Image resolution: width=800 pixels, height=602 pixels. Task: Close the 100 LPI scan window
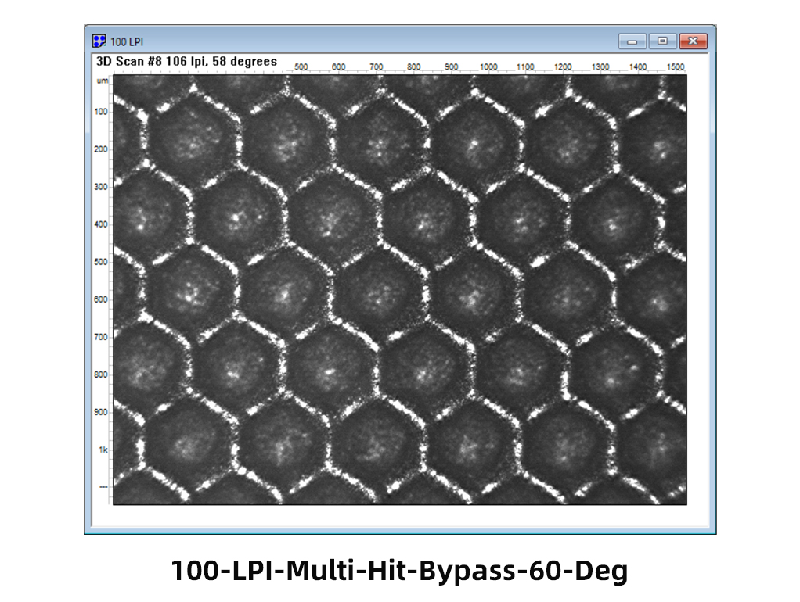pyautogui.click(x=694, y=41)
